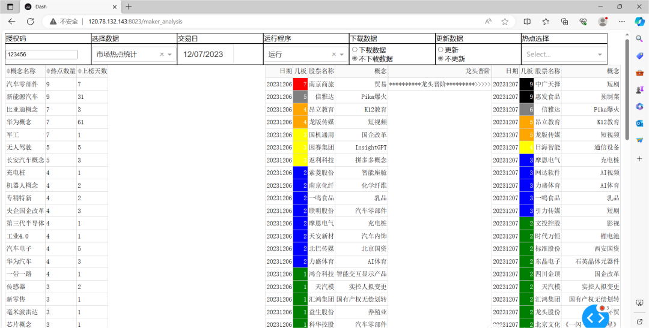Click the red 7 board cell
This screenshot has width=649, height=328.
coord(300,84)
